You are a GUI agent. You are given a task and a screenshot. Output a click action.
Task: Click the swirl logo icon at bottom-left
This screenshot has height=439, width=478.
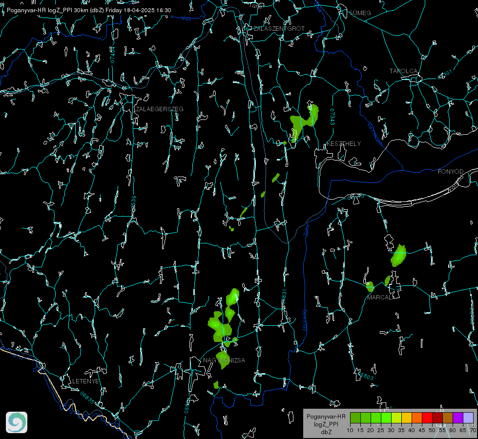tap(17, 422)
